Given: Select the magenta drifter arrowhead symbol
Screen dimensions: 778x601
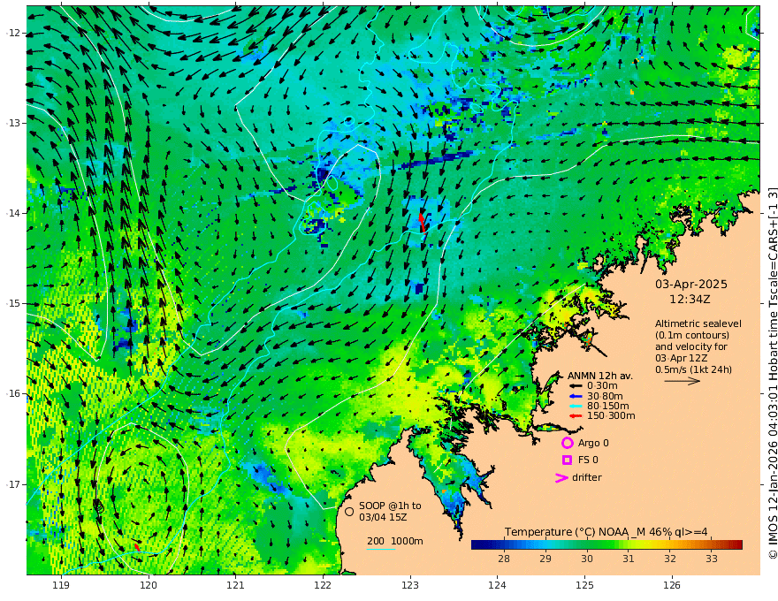Looking at the screenshot, I should click(x=561, y=477).
